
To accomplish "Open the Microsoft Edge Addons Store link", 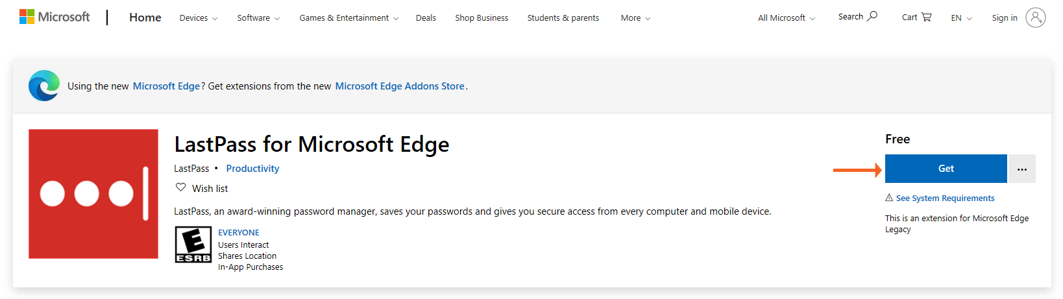I will point(400,86).
